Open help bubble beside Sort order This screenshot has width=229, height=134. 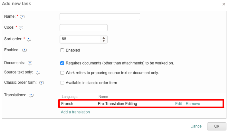pos(29,39)
